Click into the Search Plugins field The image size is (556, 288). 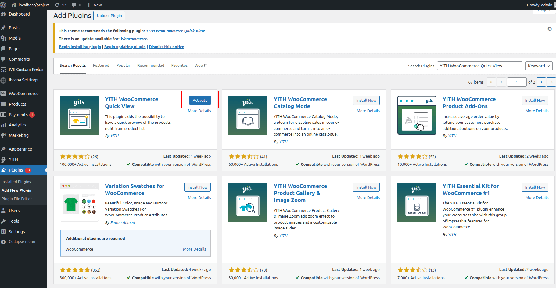(x=479, y=66)
